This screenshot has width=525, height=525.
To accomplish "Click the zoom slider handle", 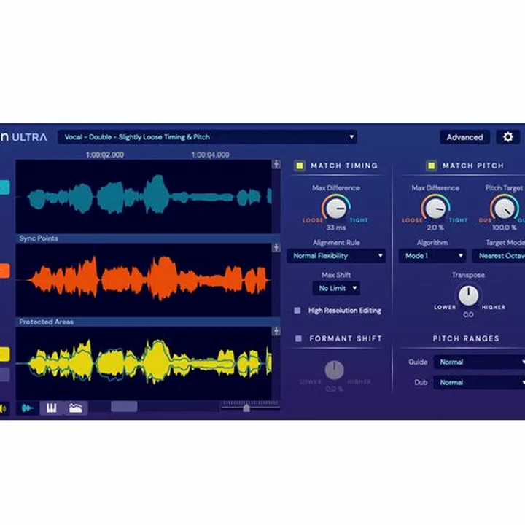I will (246, 408).
